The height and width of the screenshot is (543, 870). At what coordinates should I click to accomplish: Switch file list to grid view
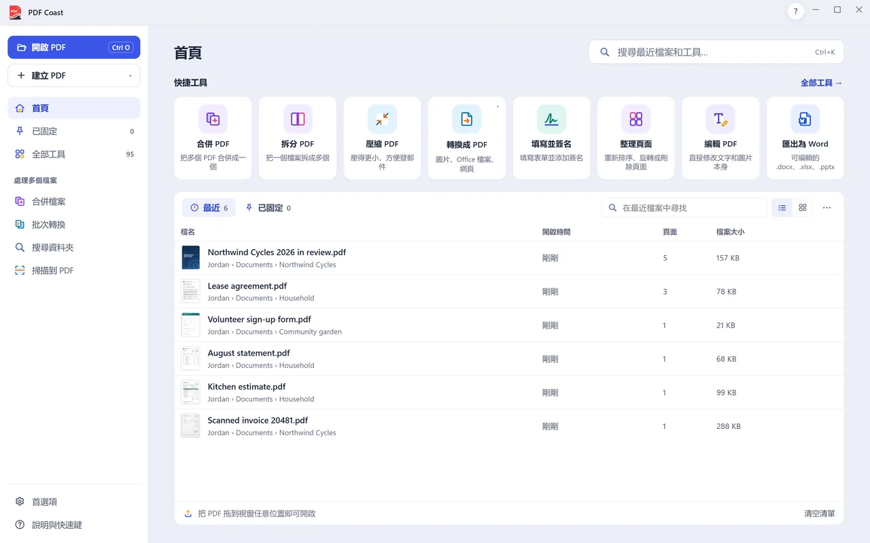click(803, 208)
